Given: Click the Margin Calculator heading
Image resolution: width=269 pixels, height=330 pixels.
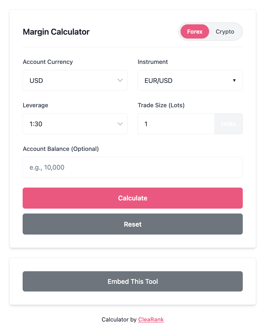Looking at the screenshot, I should [56, 32].
